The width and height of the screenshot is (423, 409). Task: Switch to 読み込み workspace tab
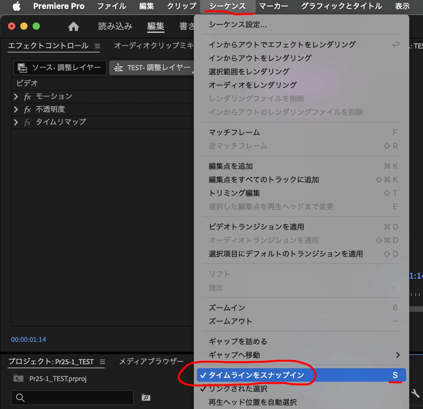[115, 26]
